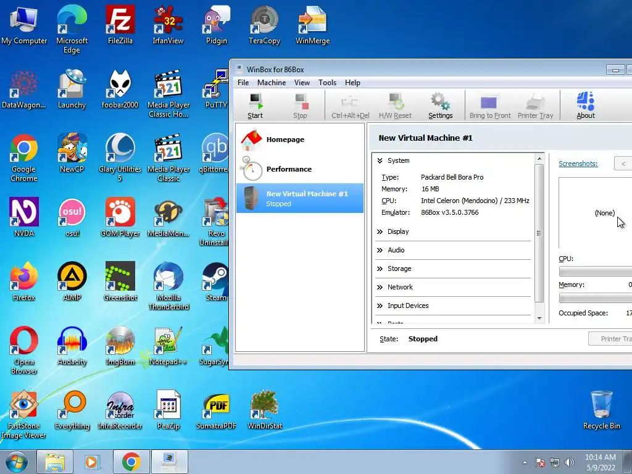Open SumatraPDF desktop icon
The image size is (632, 474).
coord(217,410)
